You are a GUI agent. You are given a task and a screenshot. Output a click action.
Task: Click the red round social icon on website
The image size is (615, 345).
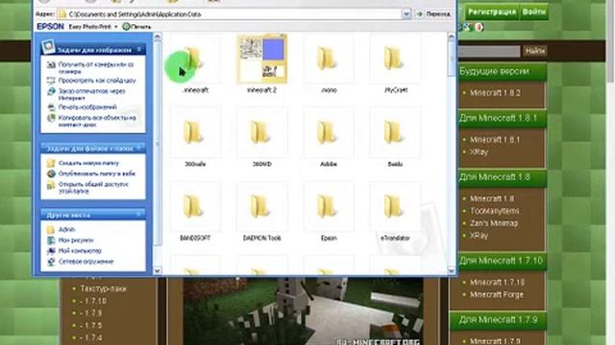point(479,27)
